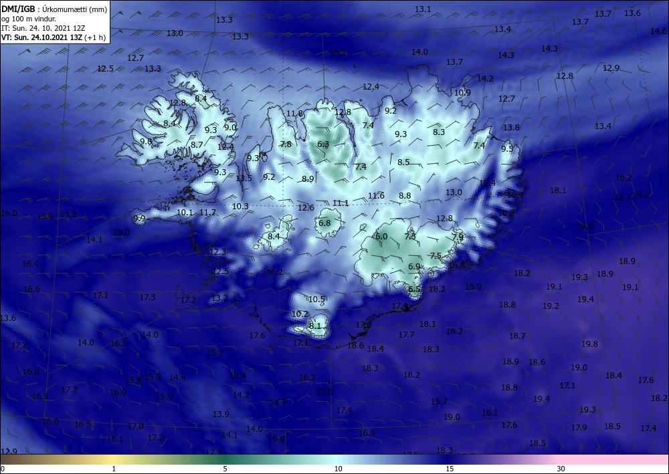669x474 pixels.
Task: Click the 8.8 value on the map
Action: click(x=405, y=196)
